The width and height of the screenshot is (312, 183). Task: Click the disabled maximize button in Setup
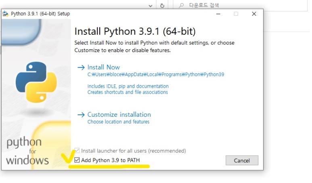(236, 14)
